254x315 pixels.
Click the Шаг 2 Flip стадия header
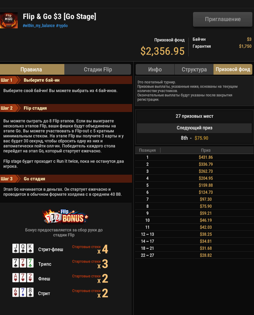coord(66,108)
